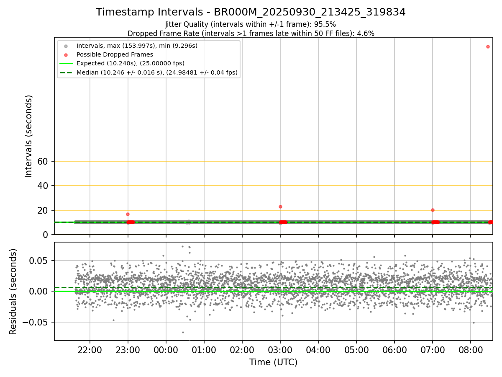Click the '02:00' x-axis tick label
Screen dimensions: 502x377
[242, 350]
